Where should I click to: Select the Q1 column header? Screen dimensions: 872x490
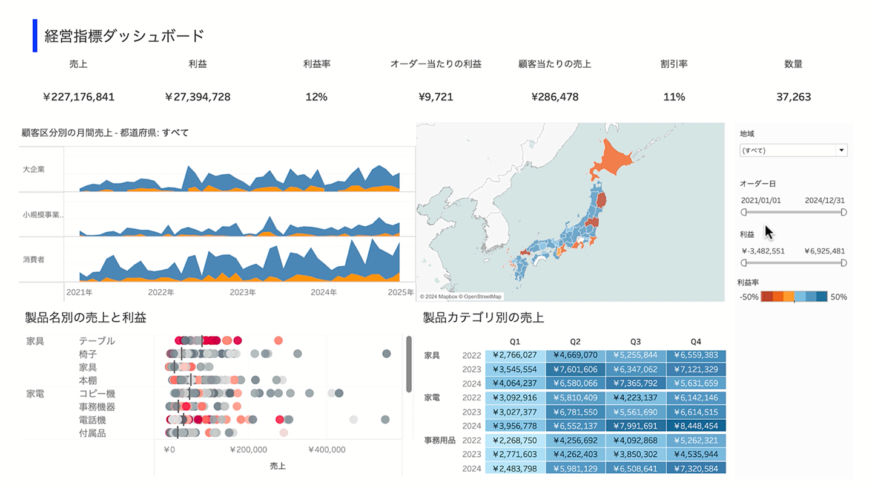pyautogui.click(x=515, y=342)
